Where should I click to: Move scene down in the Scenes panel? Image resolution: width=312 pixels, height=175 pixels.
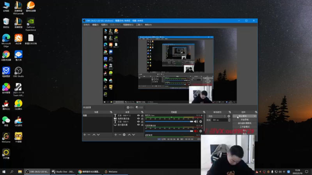[98, 135]
